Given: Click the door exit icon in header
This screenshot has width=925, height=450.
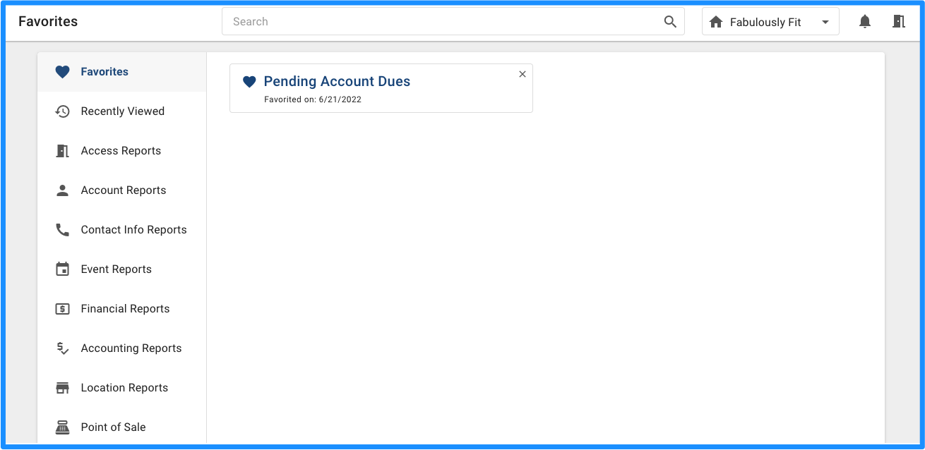Looking at the screenshot, I should 898,21.
